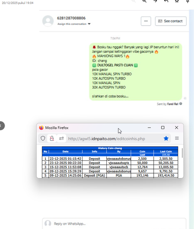Click the See contact button
Image resolution: width=194 pixels, height=229 pixels.
tap(171, 21)
